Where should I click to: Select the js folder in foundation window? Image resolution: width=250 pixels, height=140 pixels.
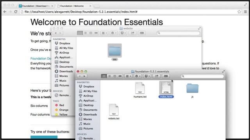pos(192,90)
